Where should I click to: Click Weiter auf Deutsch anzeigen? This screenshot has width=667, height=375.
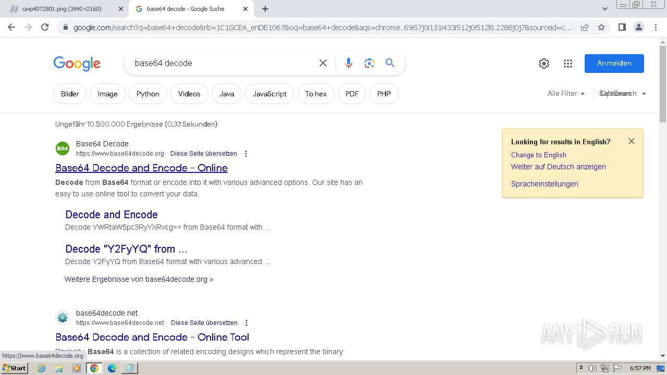[x=558, y=167]
